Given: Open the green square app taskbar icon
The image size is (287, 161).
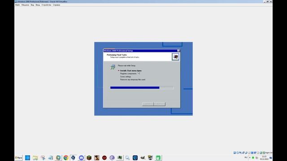Looking at the screenshot, I should pyautogui.click(x=158, y=157).
